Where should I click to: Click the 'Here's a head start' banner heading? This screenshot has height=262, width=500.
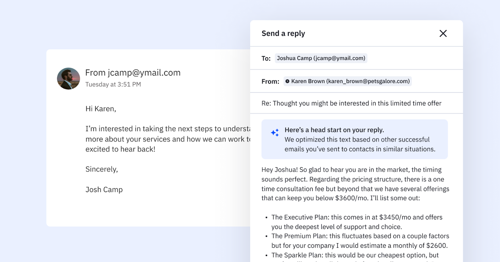pos(334,130)
